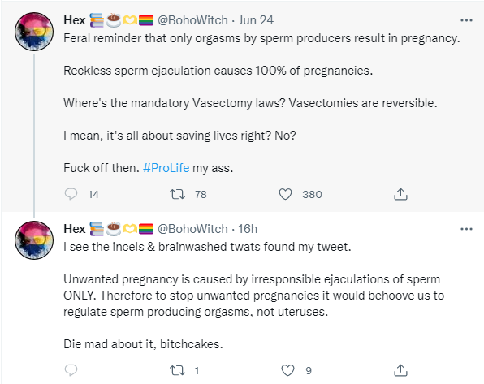Share the second tweet via share icon
Viewport: 484px width, 384px height.
click(x=400, y=370)
